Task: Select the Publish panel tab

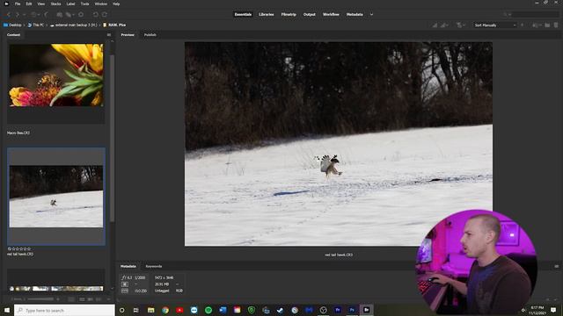Action: pos(150,35)
